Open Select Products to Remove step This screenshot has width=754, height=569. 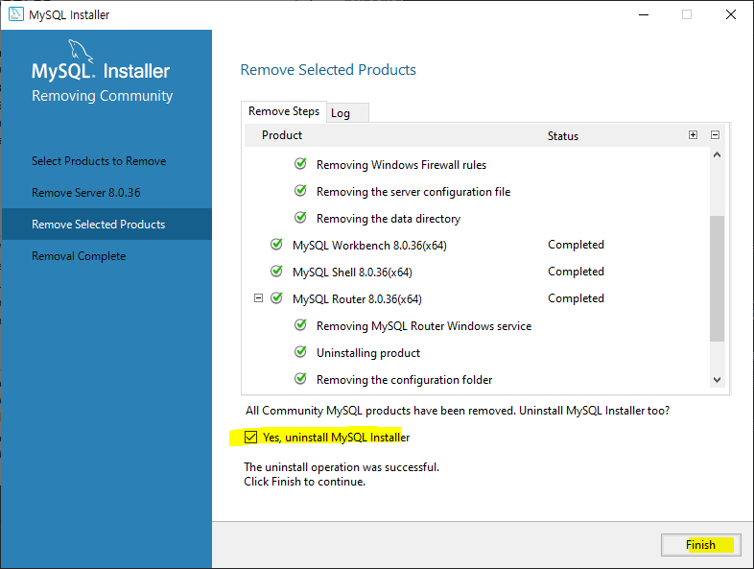99,161
